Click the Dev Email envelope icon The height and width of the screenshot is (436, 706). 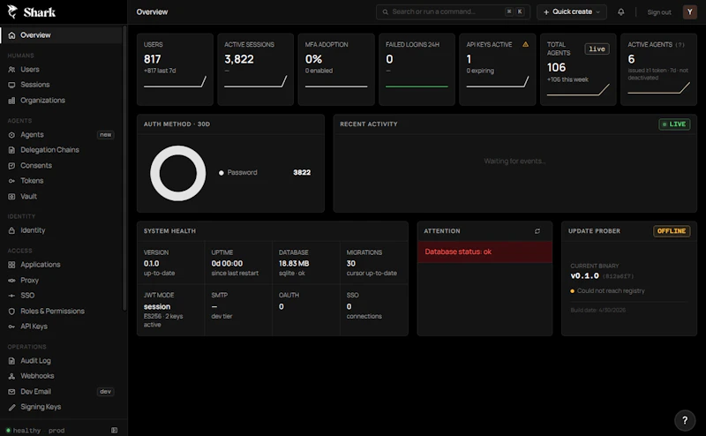11,392
